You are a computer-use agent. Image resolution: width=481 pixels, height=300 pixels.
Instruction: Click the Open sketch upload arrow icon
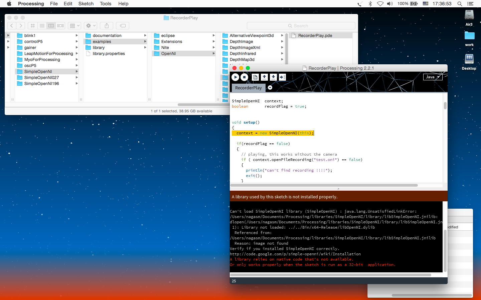[x=264, y=77]
